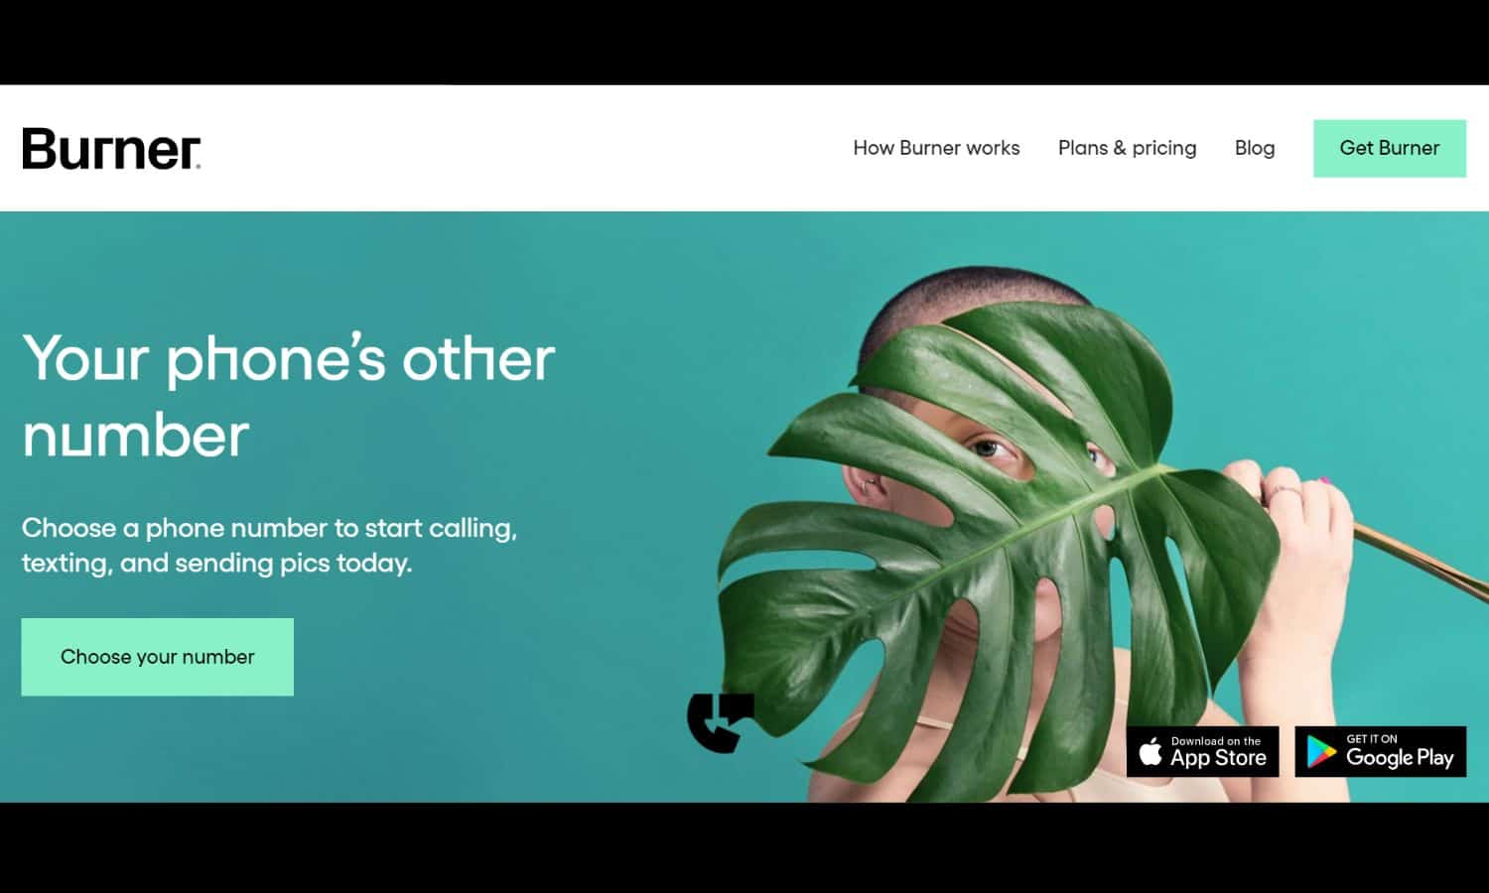This screenshot has width=1489, height=893.
Task: Click the colorful Google Play triangle icon
Action: coord(1321,752)
